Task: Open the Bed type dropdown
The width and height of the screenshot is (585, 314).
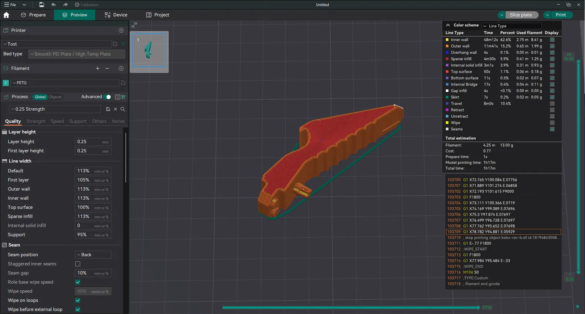Action: pos(77,54)
